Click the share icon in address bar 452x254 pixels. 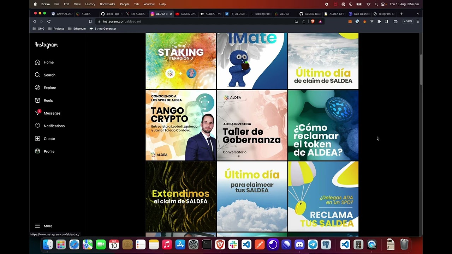[304, 22]
